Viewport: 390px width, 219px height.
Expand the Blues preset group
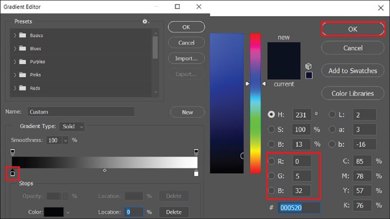[15, 48]
